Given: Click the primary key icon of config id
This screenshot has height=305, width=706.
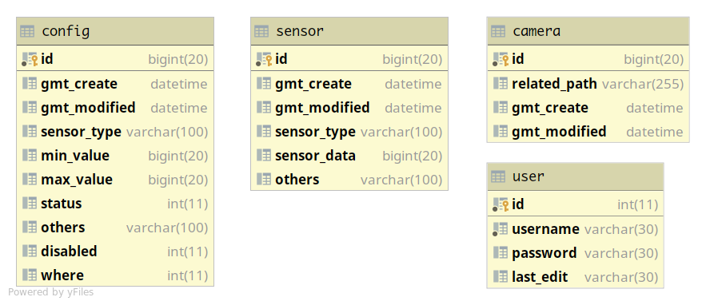Looking at the screenshot, I should click(x=30, y=59).
